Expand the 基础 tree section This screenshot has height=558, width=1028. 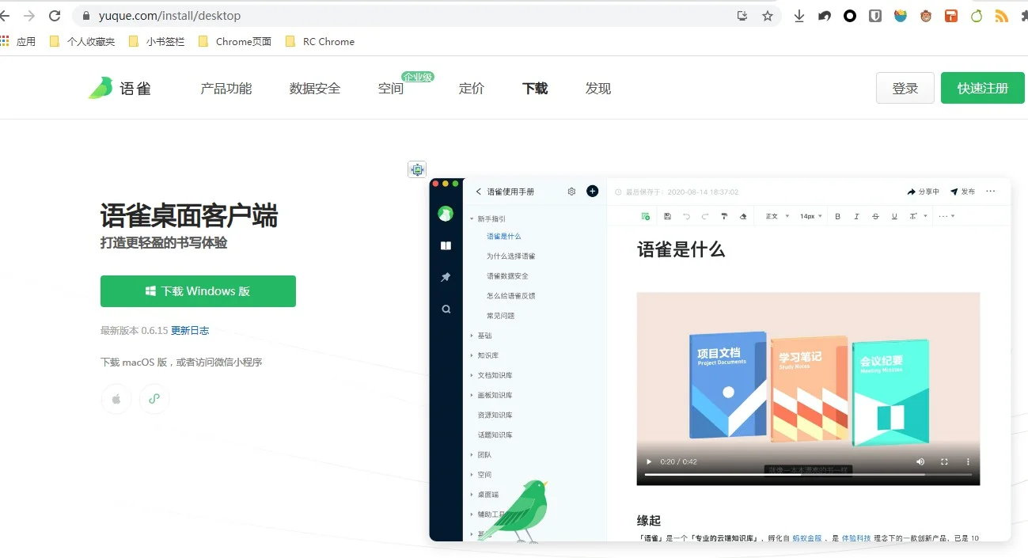[472, 336]
